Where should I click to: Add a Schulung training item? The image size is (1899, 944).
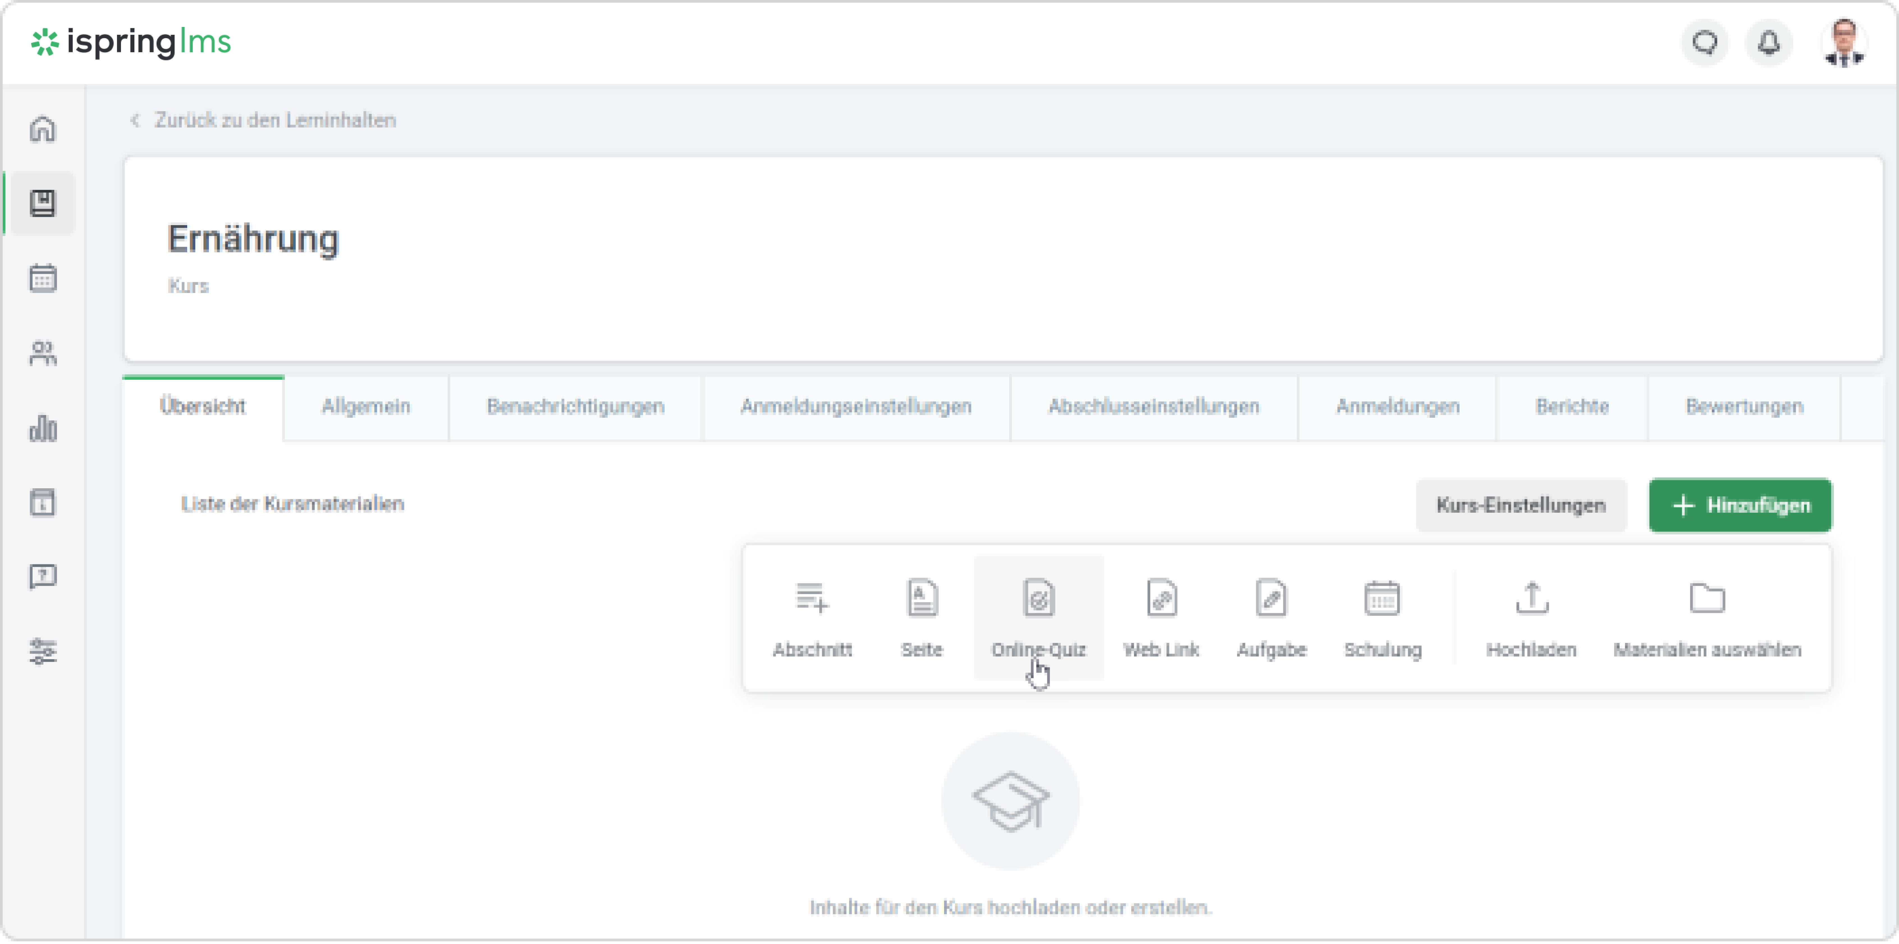pos(1382,618)
